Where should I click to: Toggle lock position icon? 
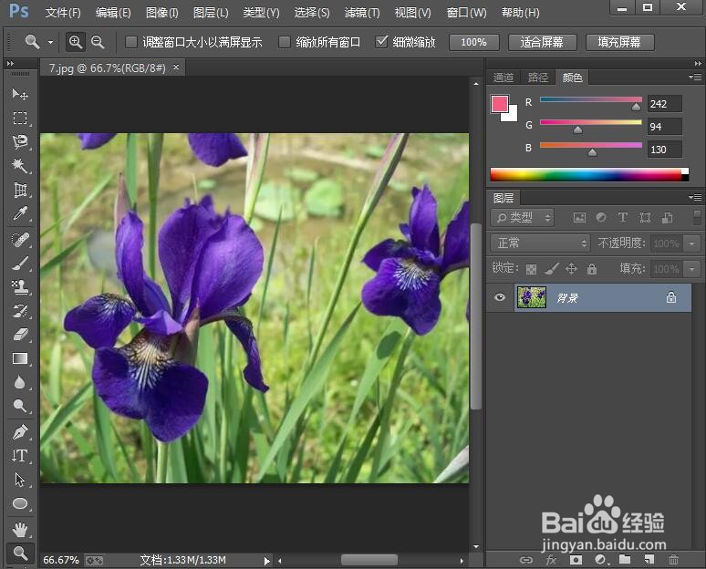click(571, 269)
